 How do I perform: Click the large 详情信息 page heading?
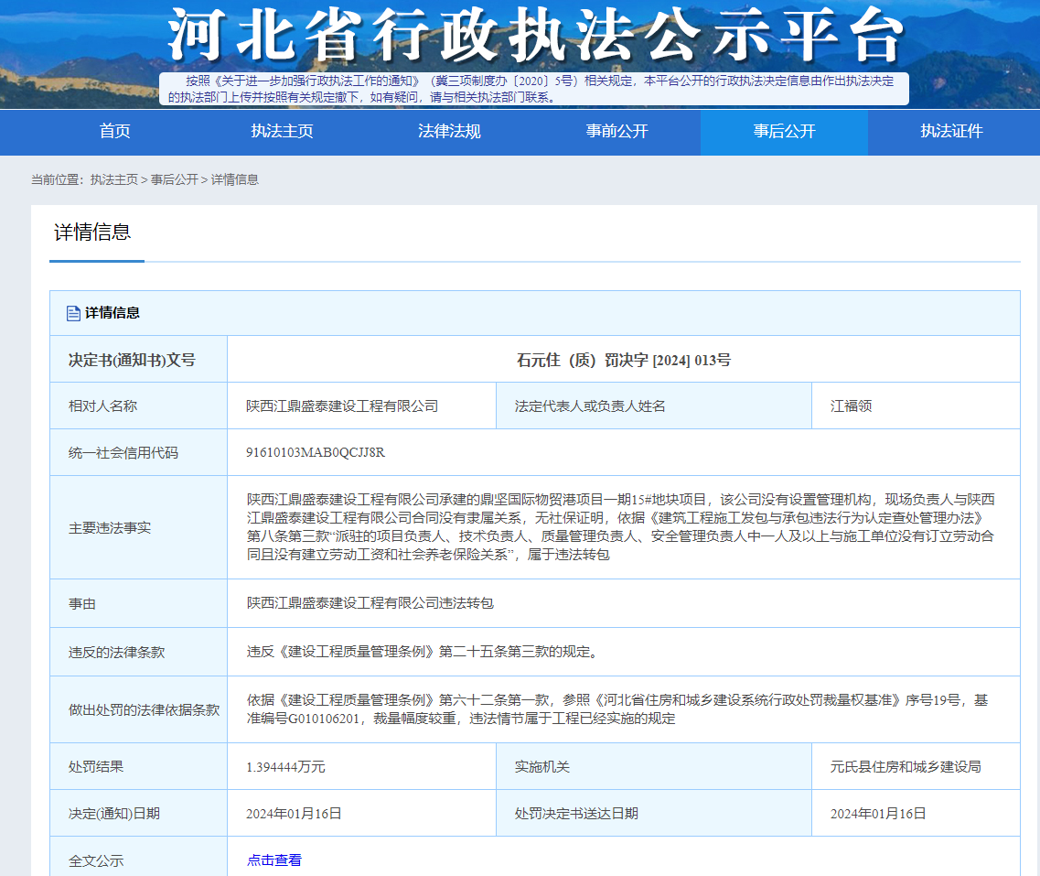point(92,233)
